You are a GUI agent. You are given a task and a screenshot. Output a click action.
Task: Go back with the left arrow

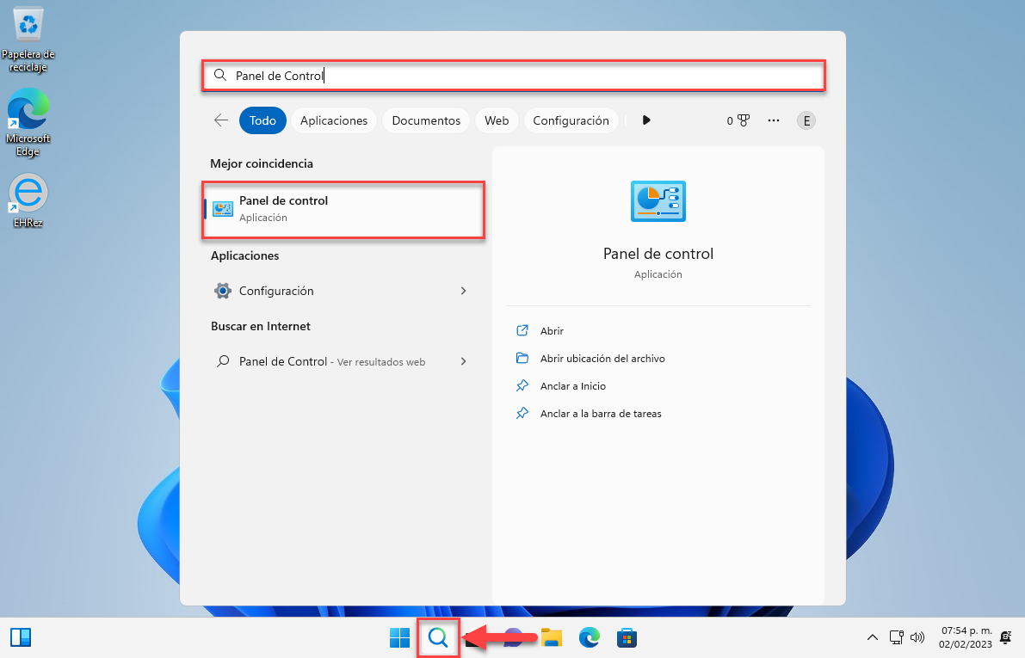(221, 120)
